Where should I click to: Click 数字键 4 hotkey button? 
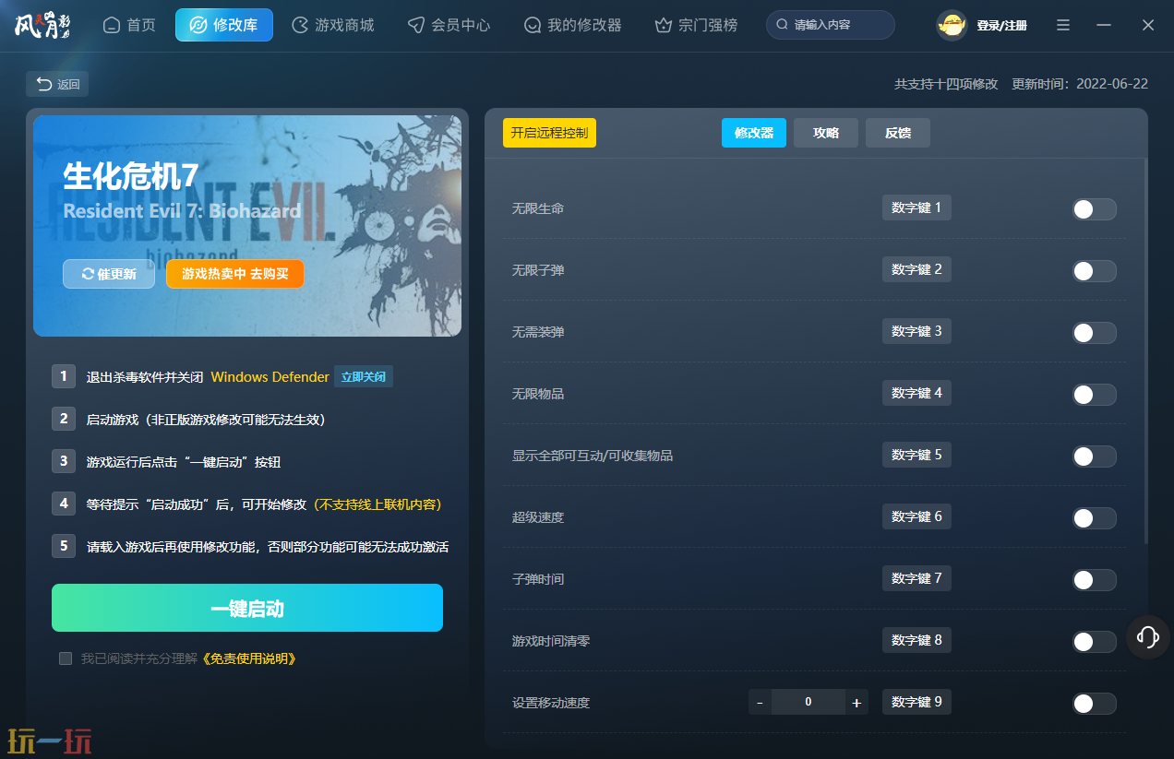coord(916,393)
